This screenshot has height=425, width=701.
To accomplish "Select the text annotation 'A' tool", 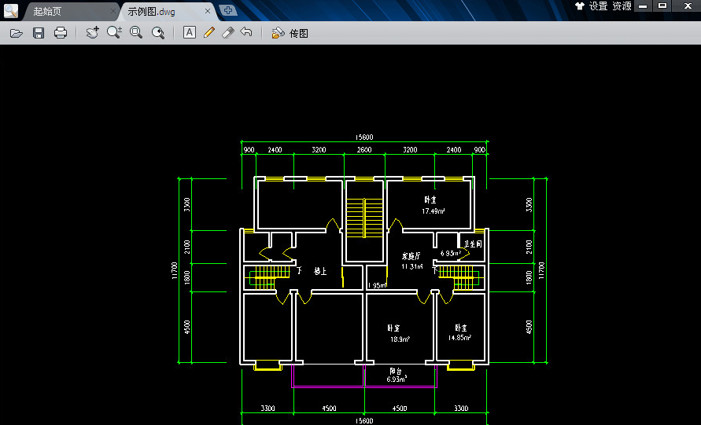I will [189, 33].
